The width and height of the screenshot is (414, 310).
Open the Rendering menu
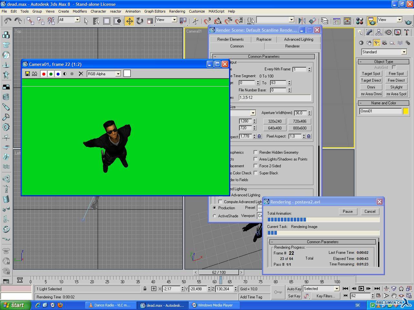click(177, 11)
